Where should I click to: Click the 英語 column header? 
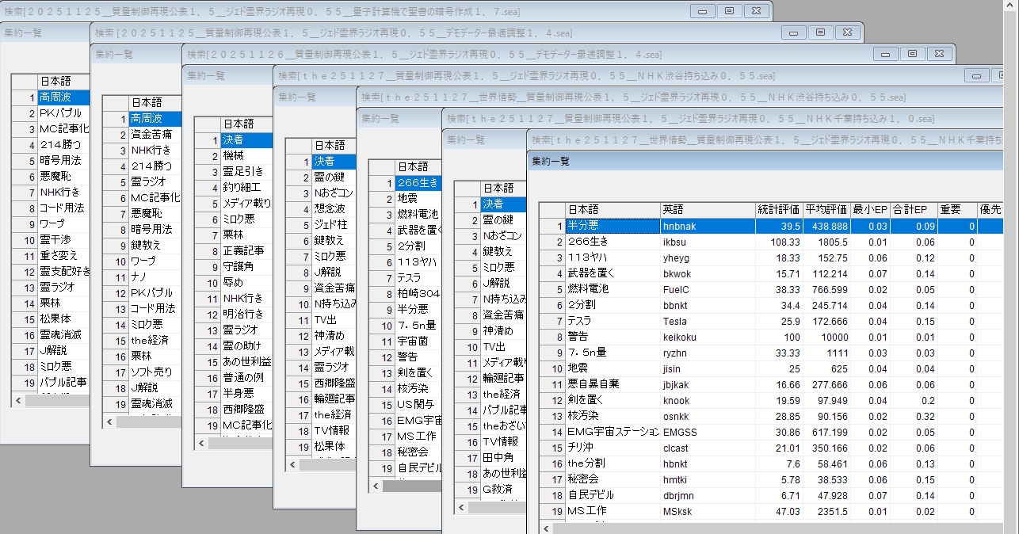707,210
